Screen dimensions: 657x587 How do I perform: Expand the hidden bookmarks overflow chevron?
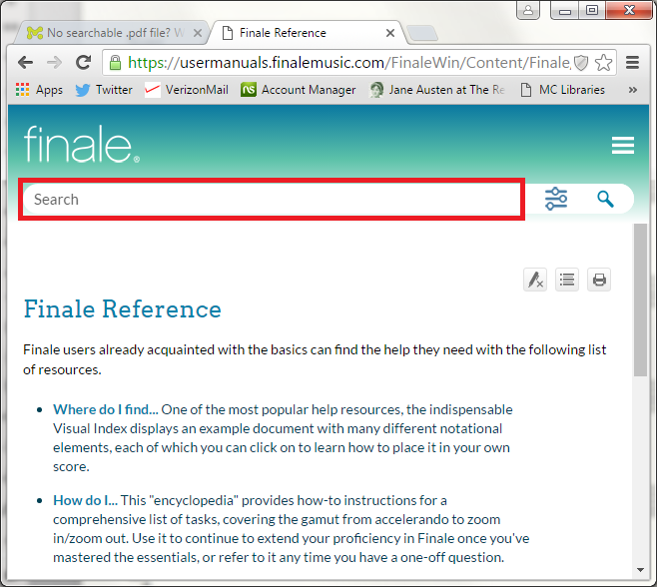click(x=632, y=90)
